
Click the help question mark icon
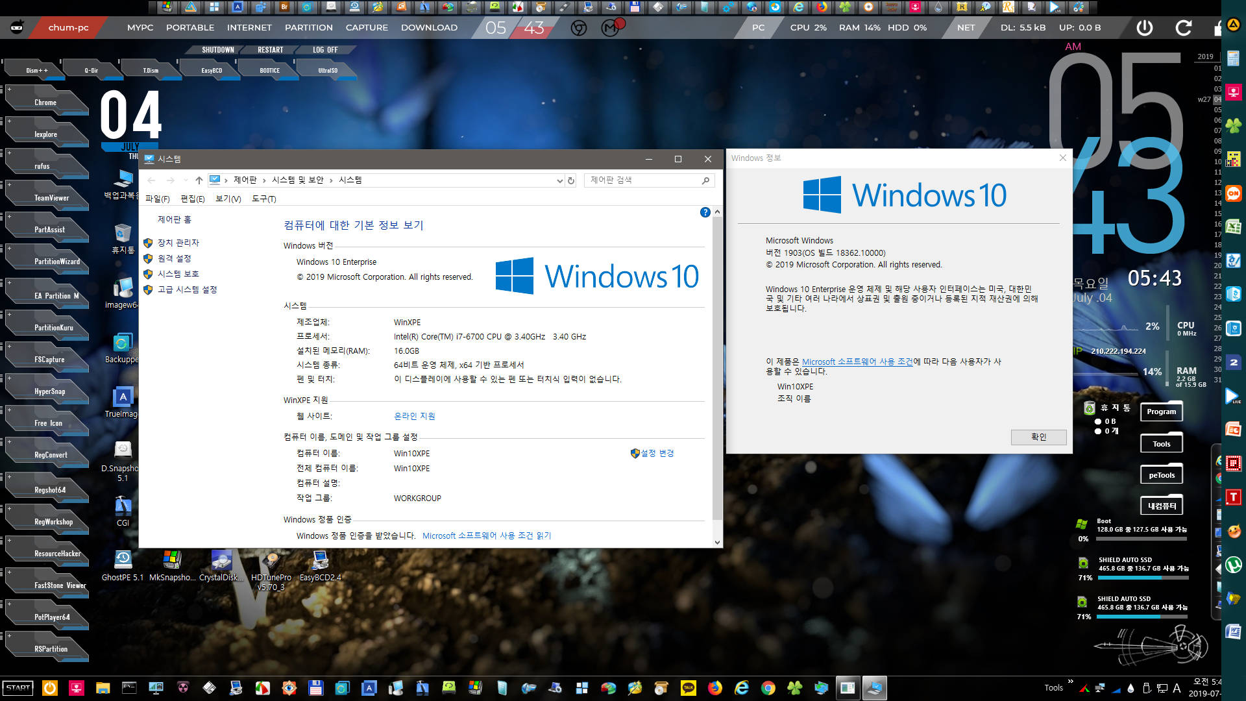(x=705, y=212)
